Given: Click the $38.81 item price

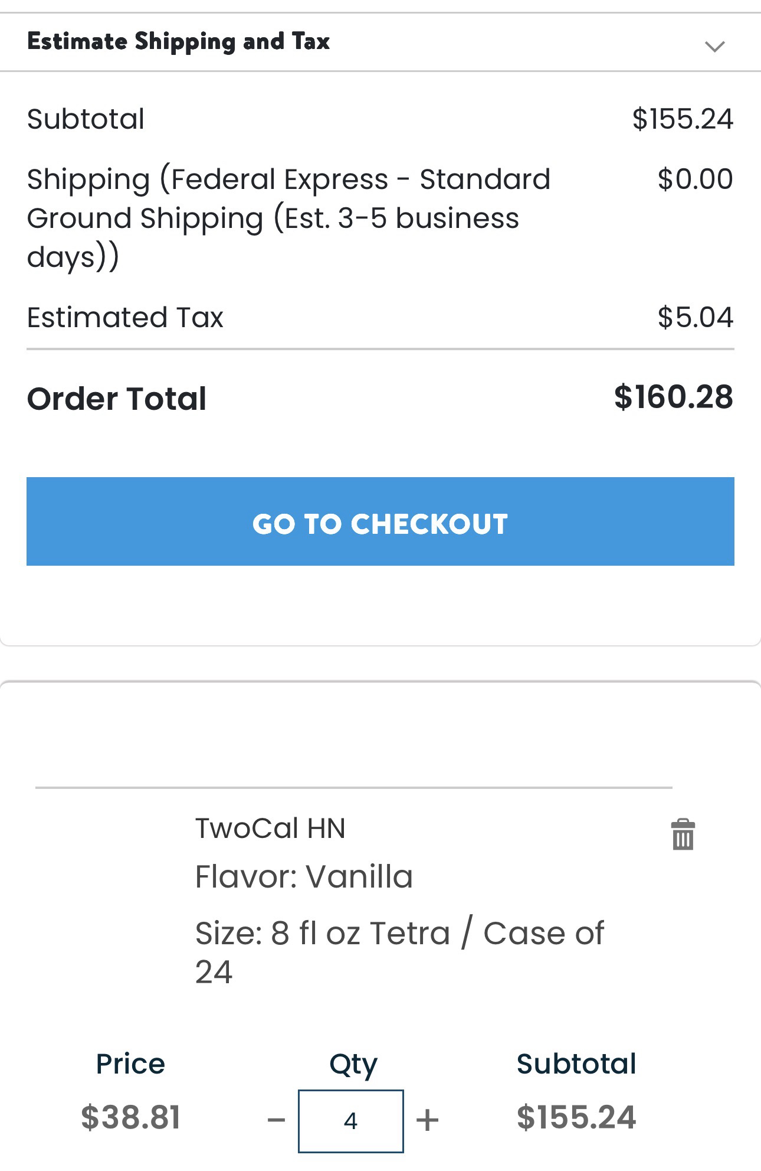Looking at the screenshot, I should (130, 1117).
